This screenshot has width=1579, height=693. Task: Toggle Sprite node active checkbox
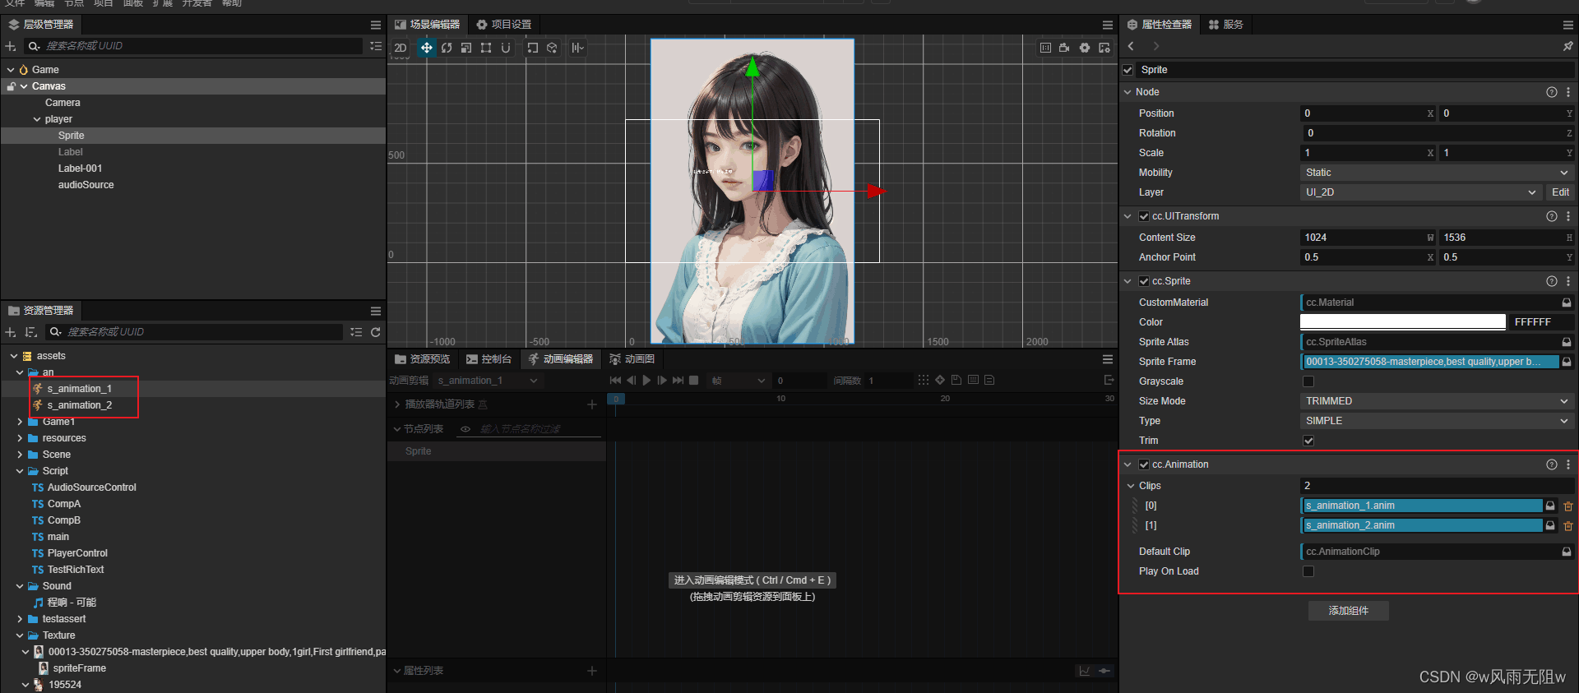(1128, 70)
